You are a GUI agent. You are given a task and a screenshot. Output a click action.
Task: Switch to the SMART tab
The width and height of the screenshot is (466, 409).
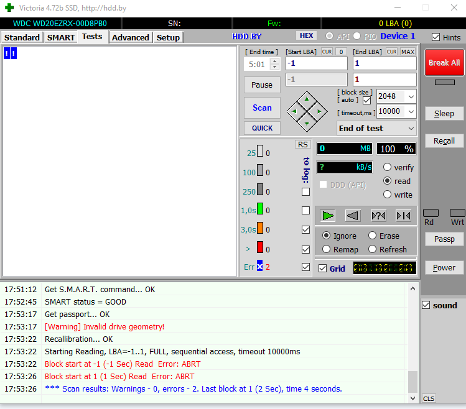click(61, 37)
